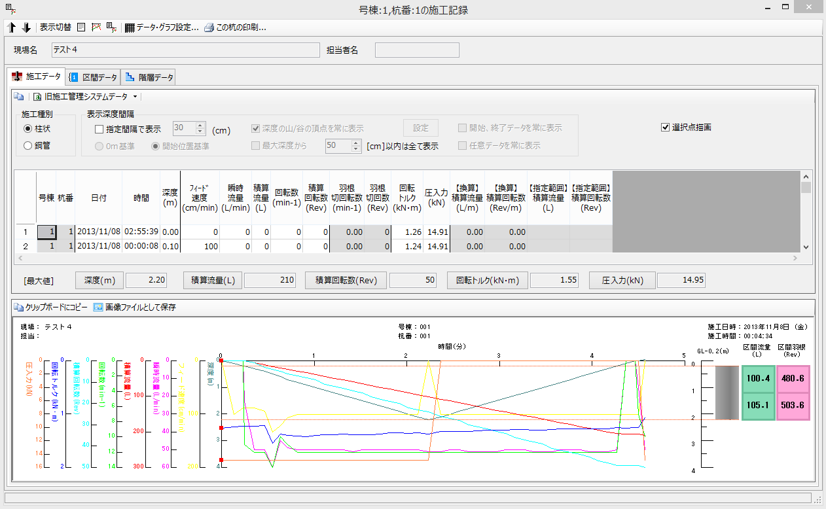This screenshot has height=509, width=826.
Task: Click the application icon in title bar
Action: [9, 9]
